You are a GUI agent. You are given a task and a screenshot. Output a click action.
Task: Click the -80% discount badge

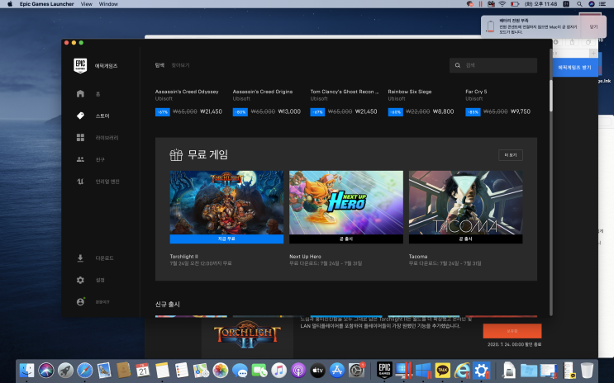click(240, 112)
